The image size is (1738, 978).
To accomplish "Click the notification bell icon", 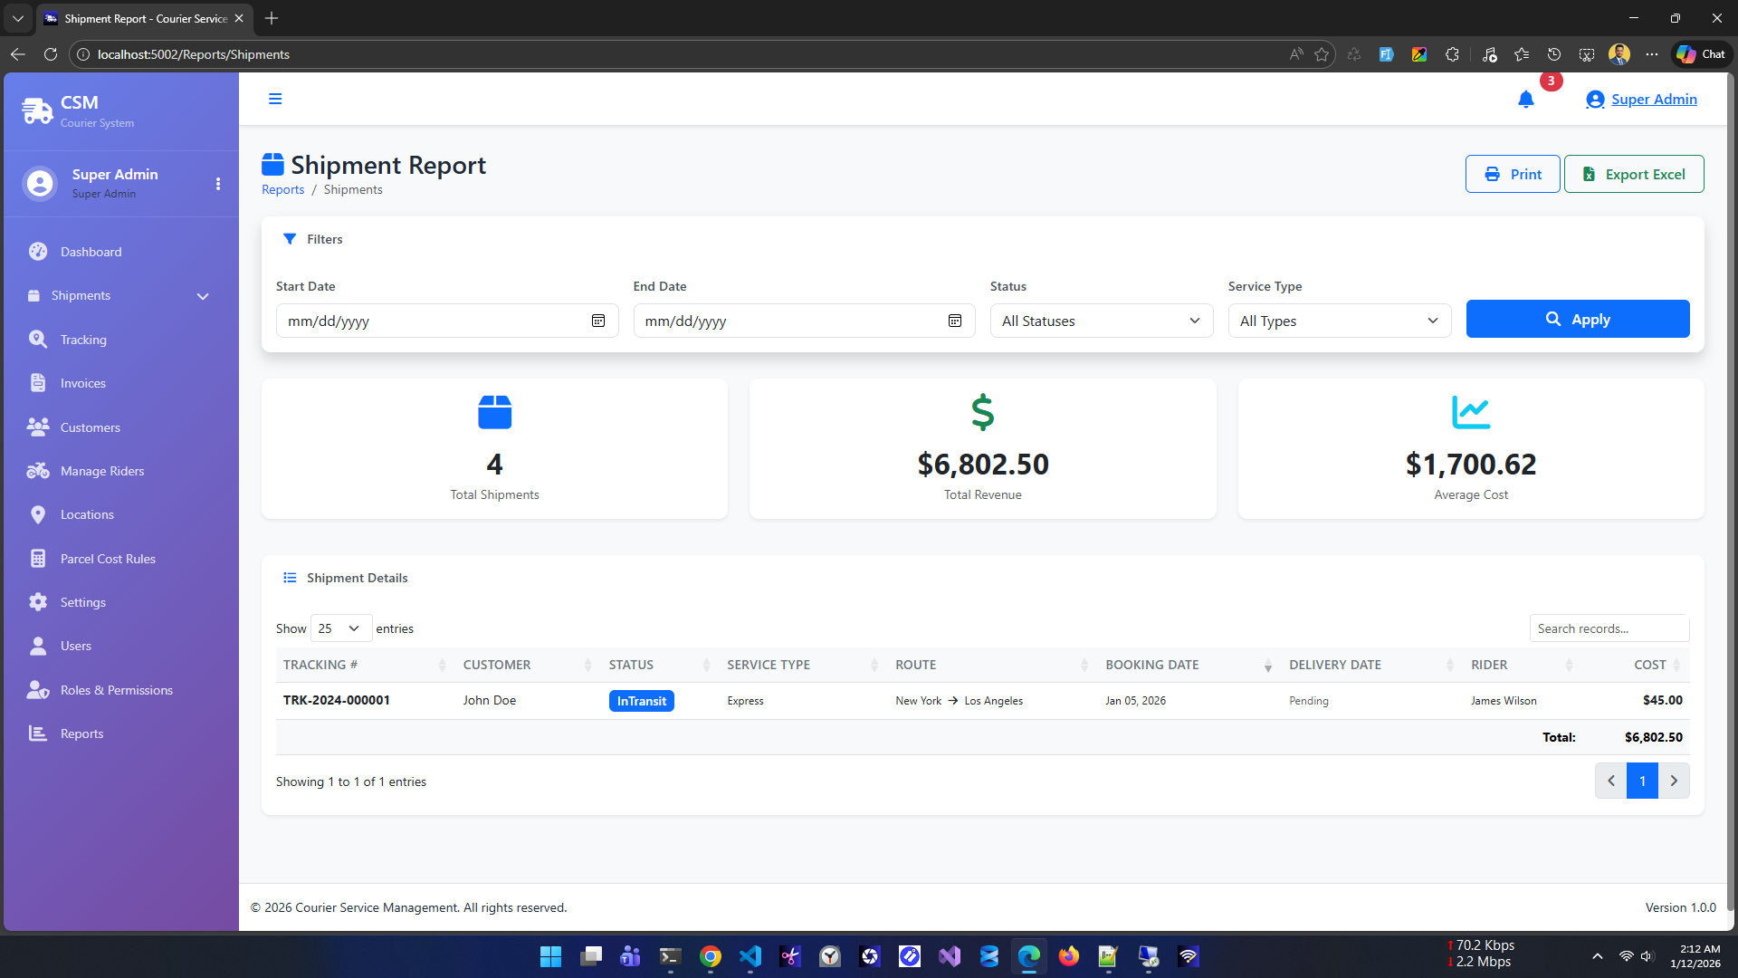I will click(x=1525, y=100).
